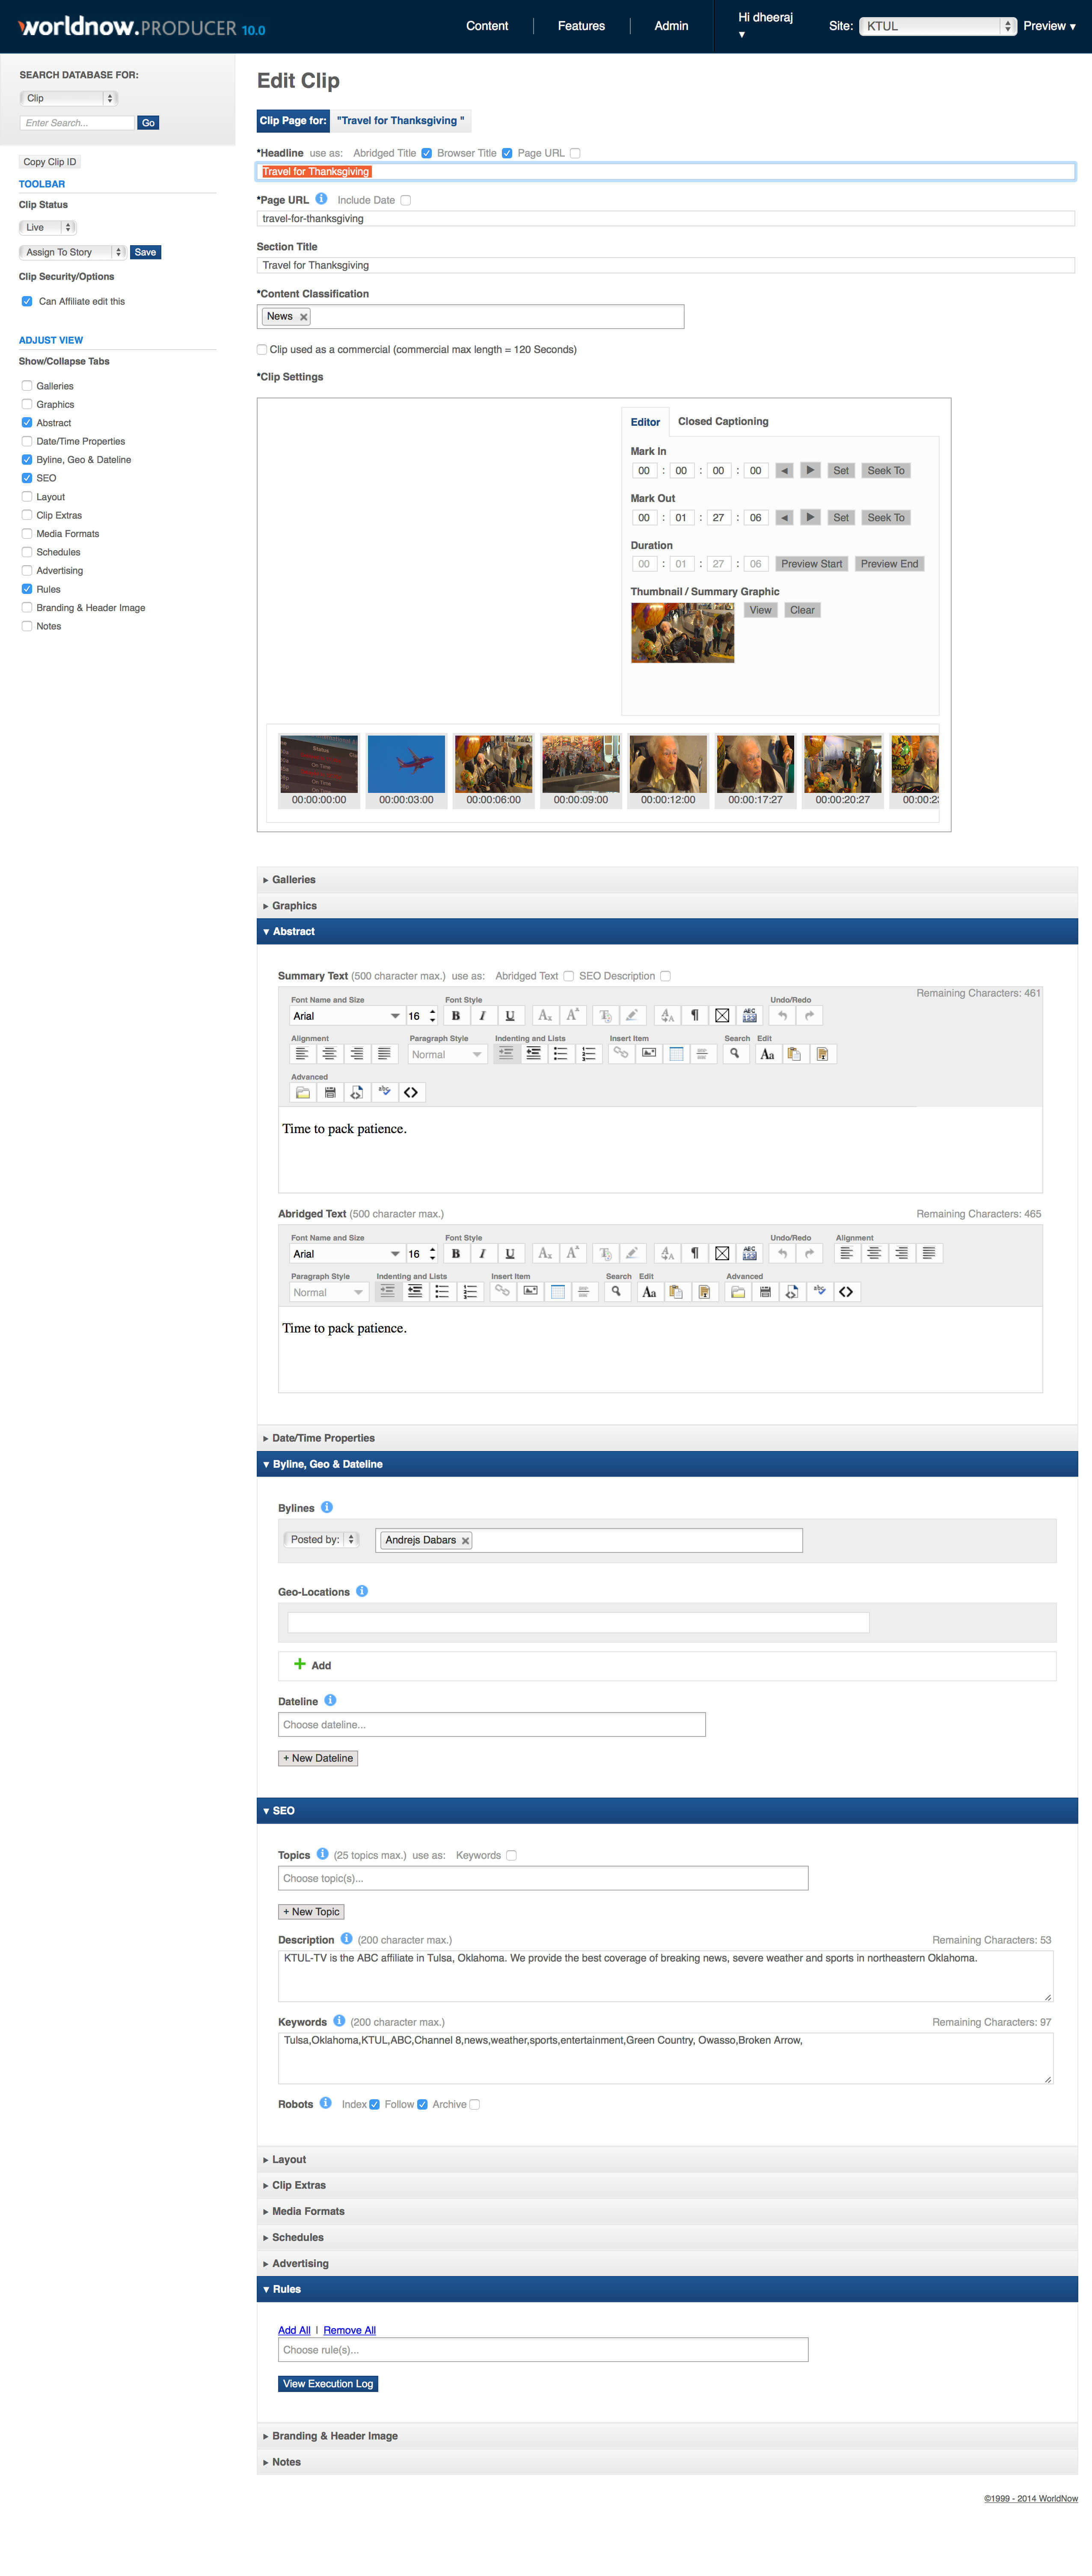
Task: Click the Page URL info icon
Action: [x=321, y=199]
